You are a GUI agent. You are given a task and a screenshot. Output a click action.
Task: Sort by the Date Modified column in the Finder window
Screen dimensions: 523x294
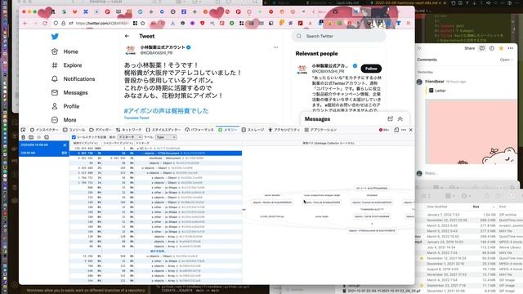coord(436,207)
